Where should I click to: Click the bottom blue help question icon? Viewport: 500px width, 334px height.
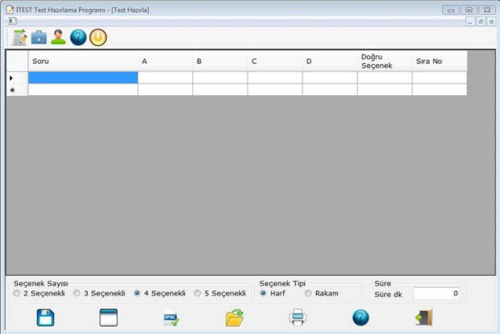(360, 318)
